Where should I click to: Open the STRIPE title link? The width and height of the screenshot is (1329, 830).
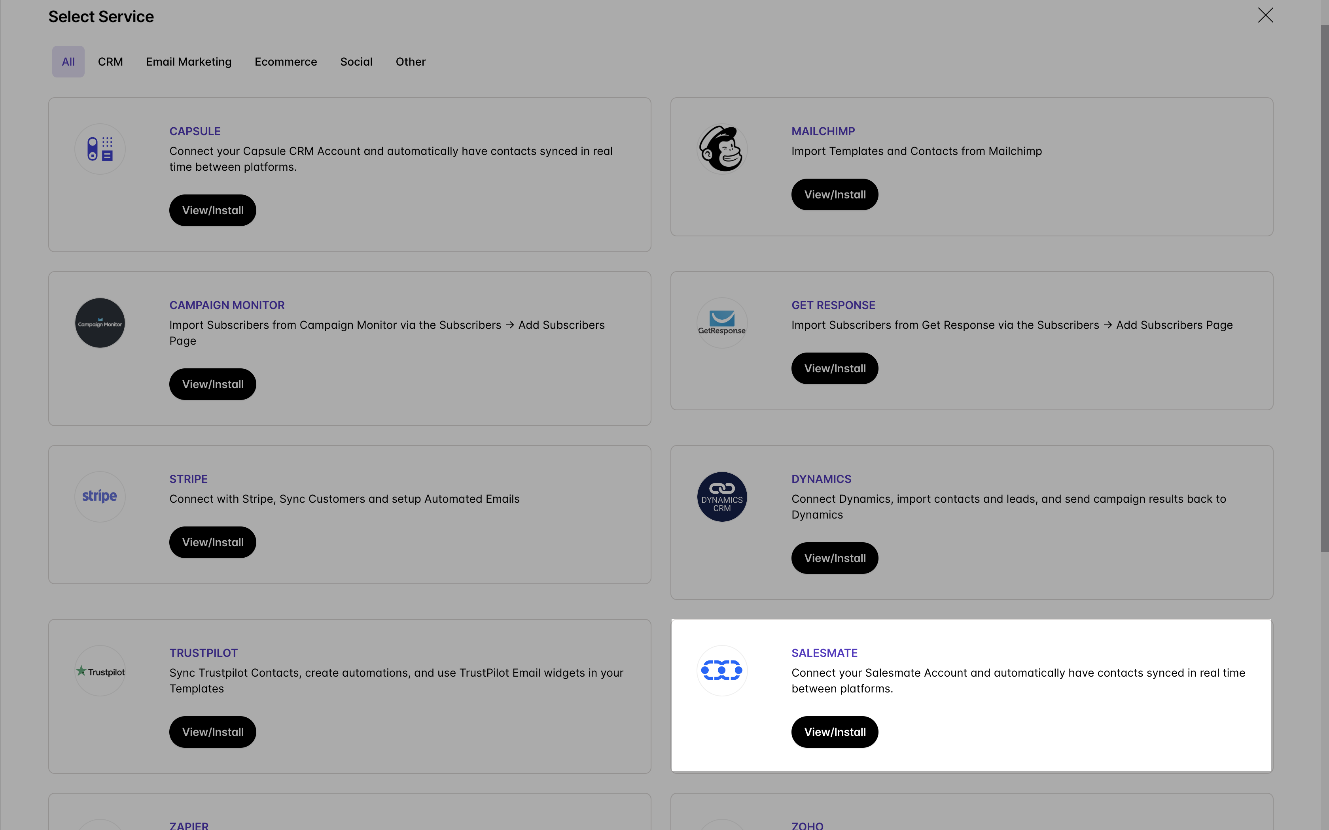pyautogui.click(x=188, y=479)
